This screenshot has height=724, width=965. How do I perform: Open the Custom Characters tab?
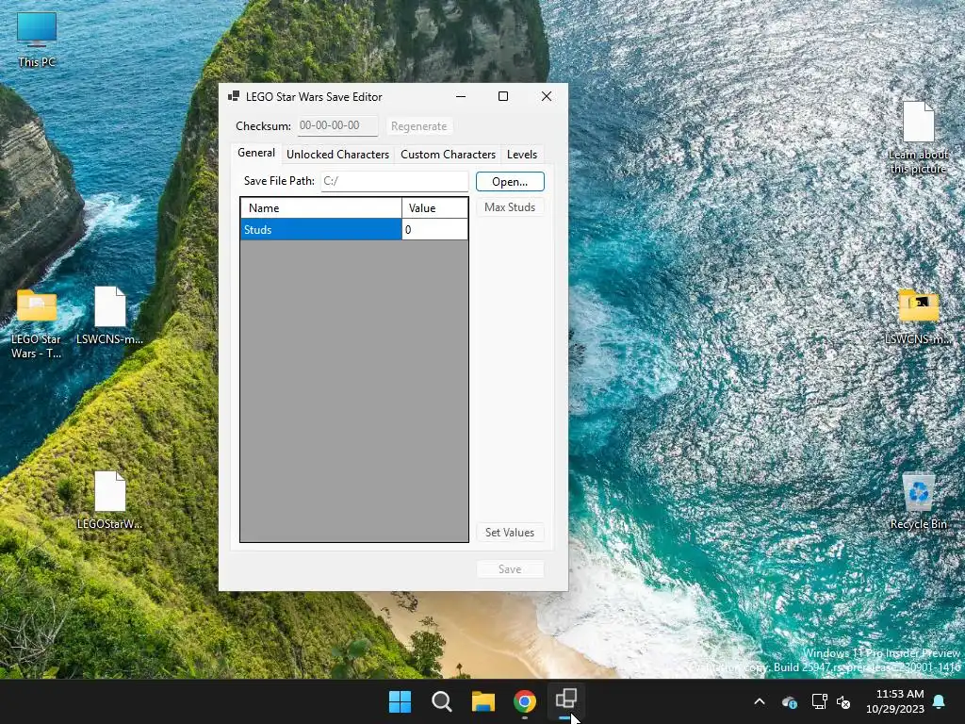click(448, 155)
